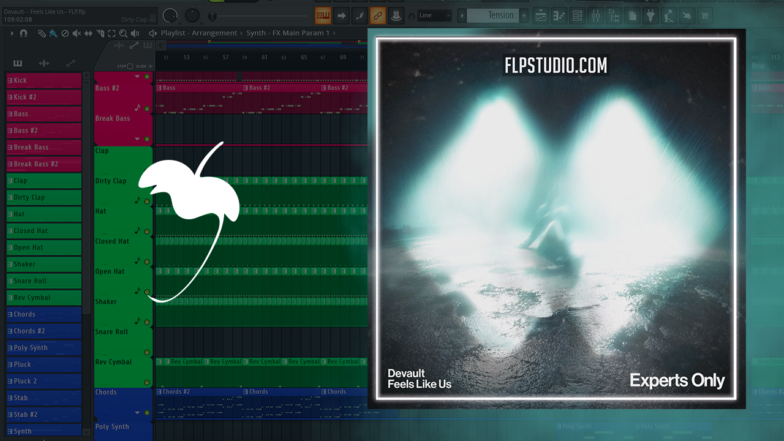The width and height of the screenshot is (784, 441).
Task: Open the Mixer window icon
Action: 594,15
